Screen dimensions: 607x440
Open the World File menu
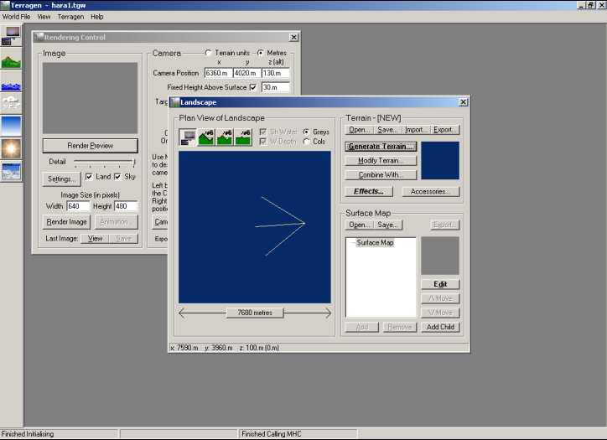(x=16, y=17)
